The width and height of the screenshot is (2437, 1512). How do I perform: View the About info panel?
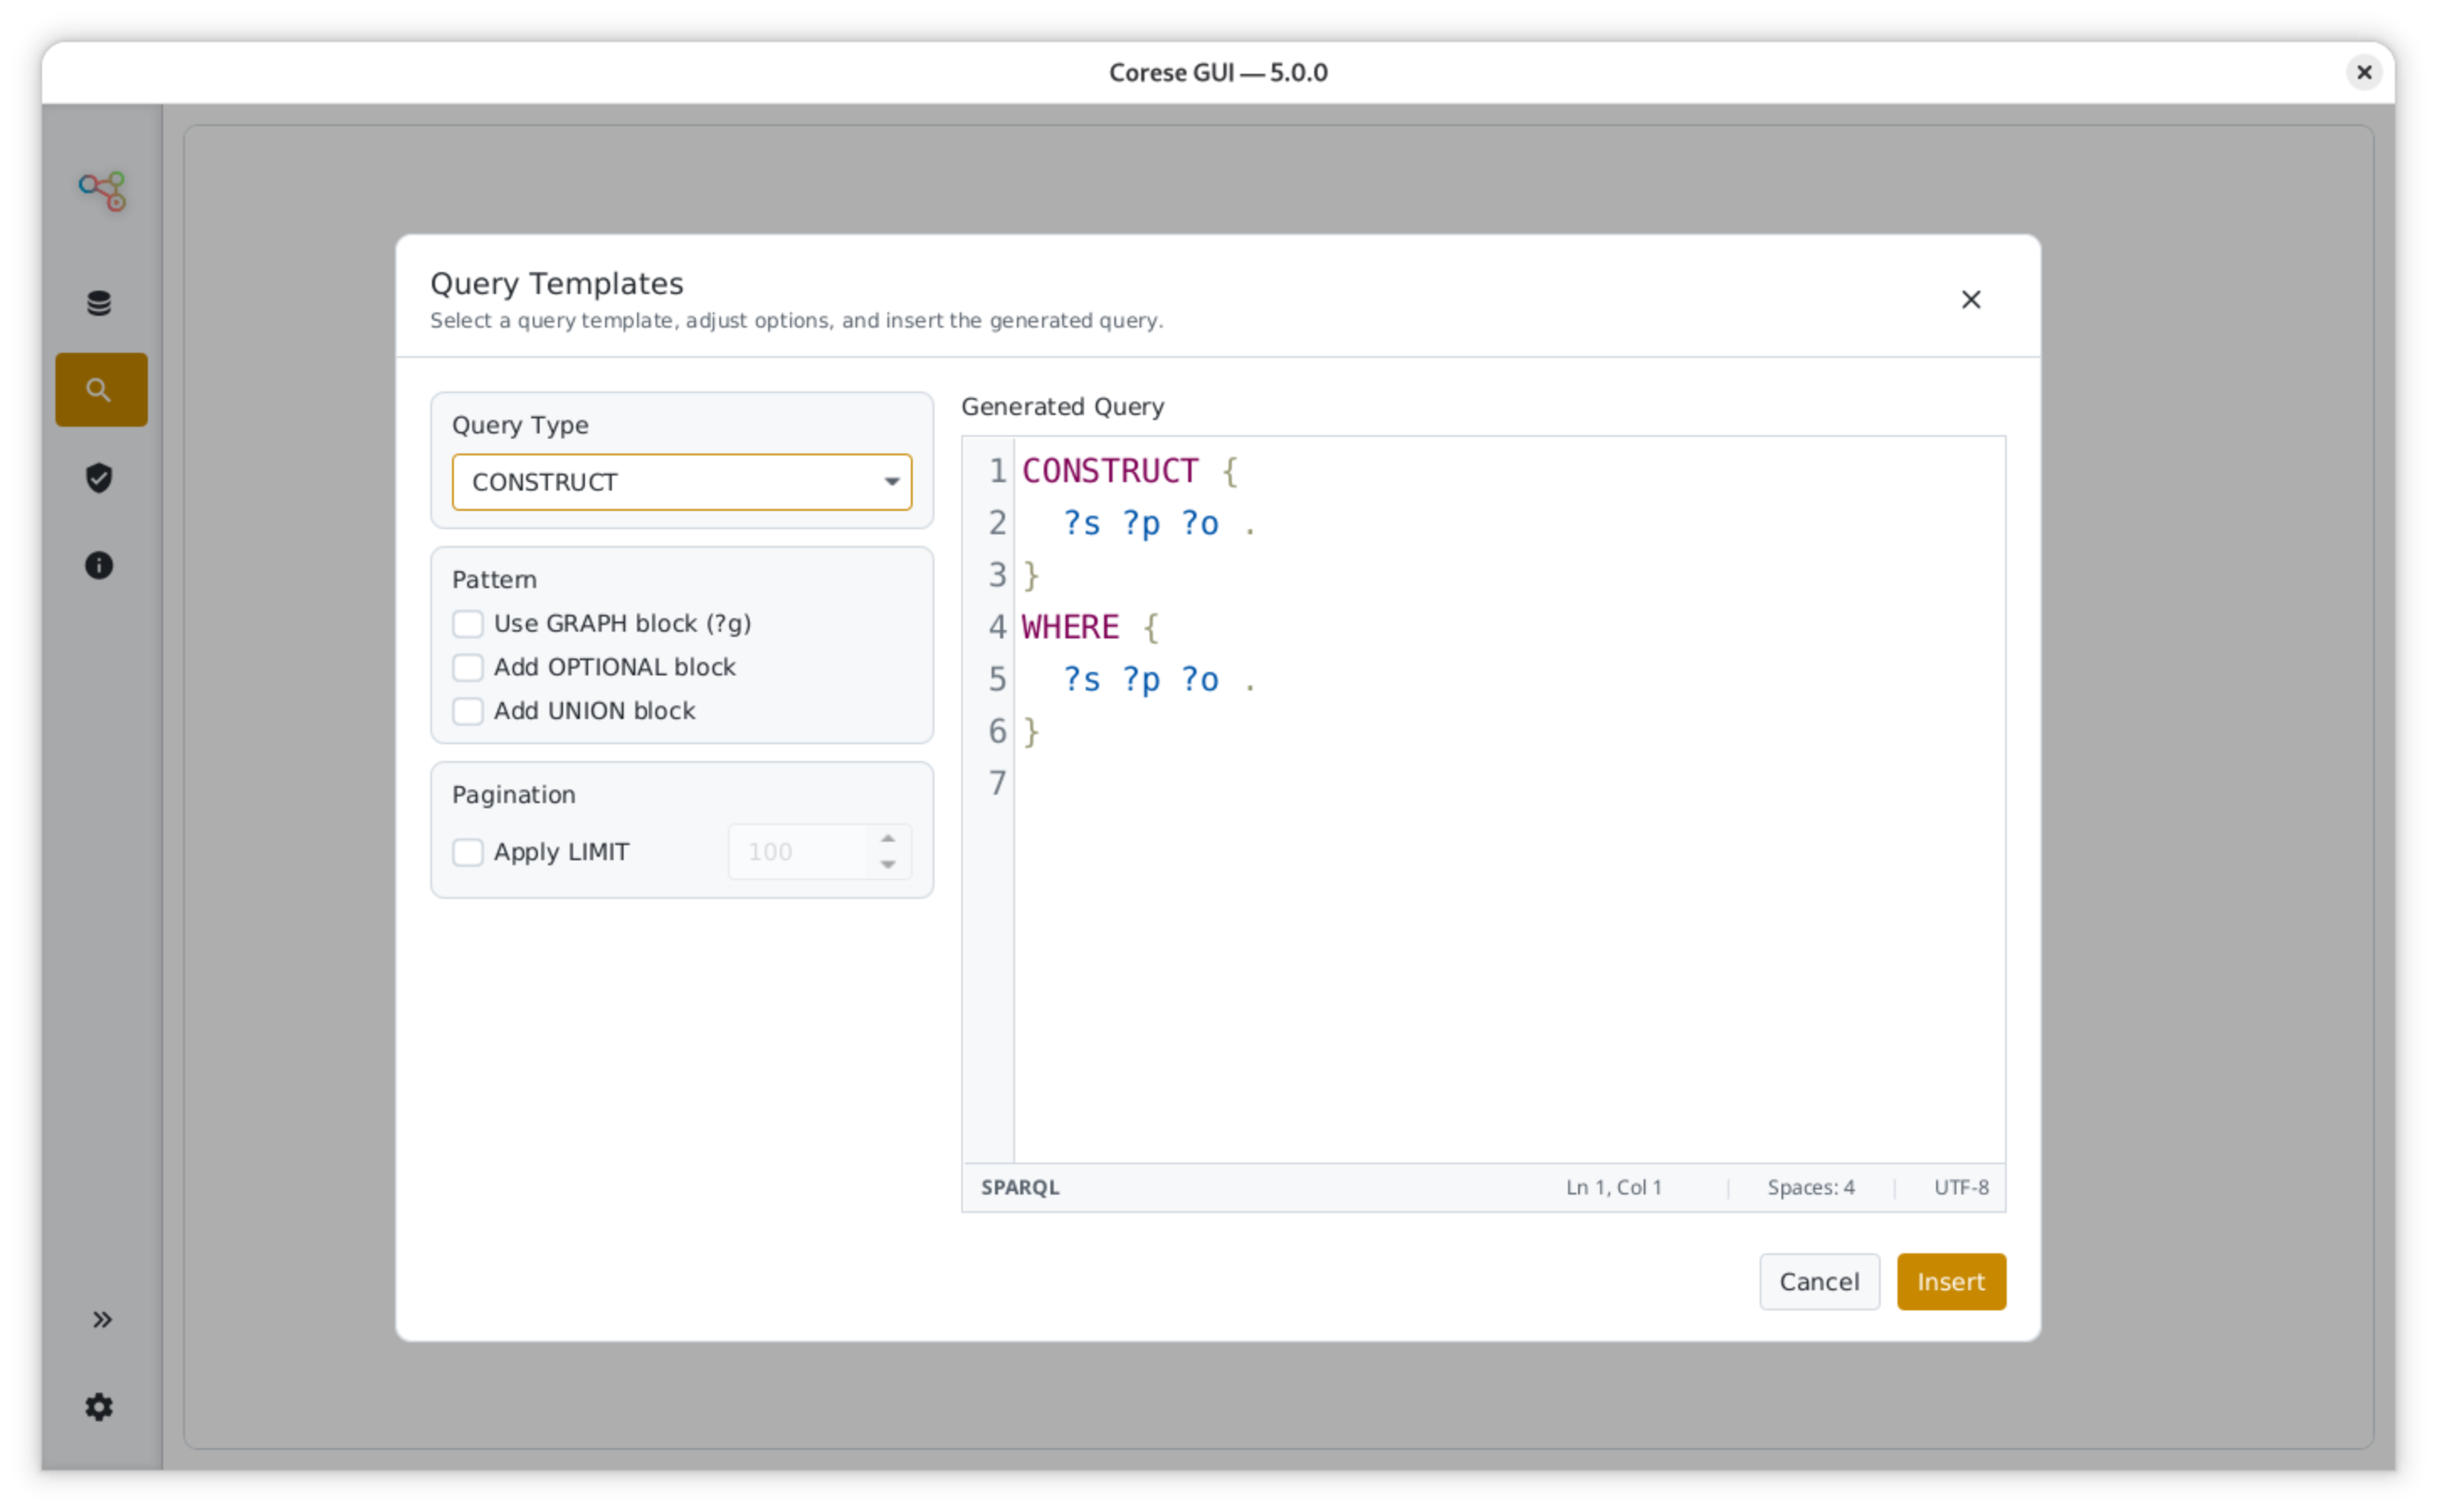coord(100,565)
